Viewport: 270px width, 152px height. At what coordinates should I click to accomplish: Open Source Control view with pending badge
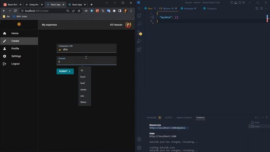(x=140, y=33)
